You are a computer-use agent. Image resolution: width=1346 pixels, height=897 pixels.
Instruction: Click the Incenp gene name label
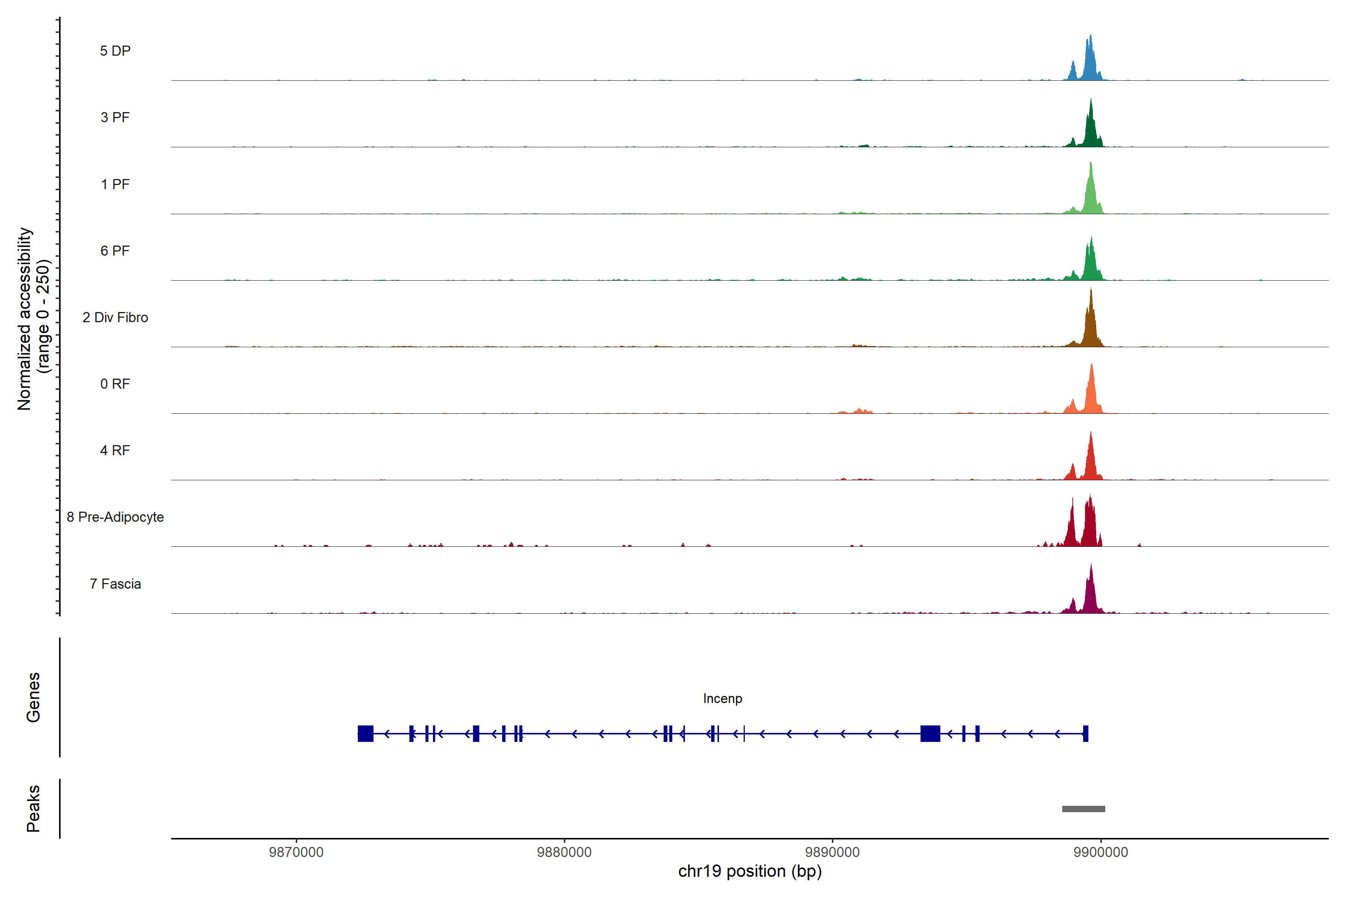(722, 699)
